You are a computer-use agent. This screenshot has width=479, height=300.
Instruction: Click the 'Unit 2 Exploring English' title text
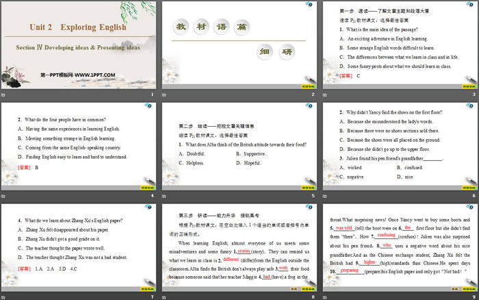(x=78, y=27)
